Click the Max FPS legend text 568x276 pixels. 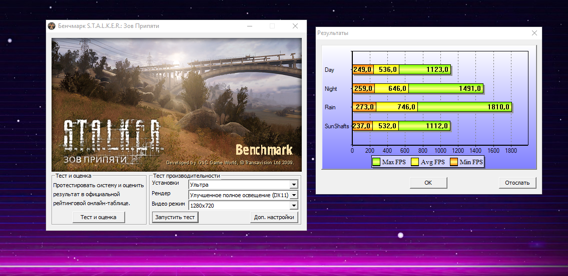394,163
